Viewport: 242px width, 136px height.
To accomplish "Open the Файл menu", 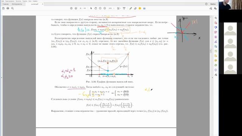I will pyautogui.click(x=3, y=1).
